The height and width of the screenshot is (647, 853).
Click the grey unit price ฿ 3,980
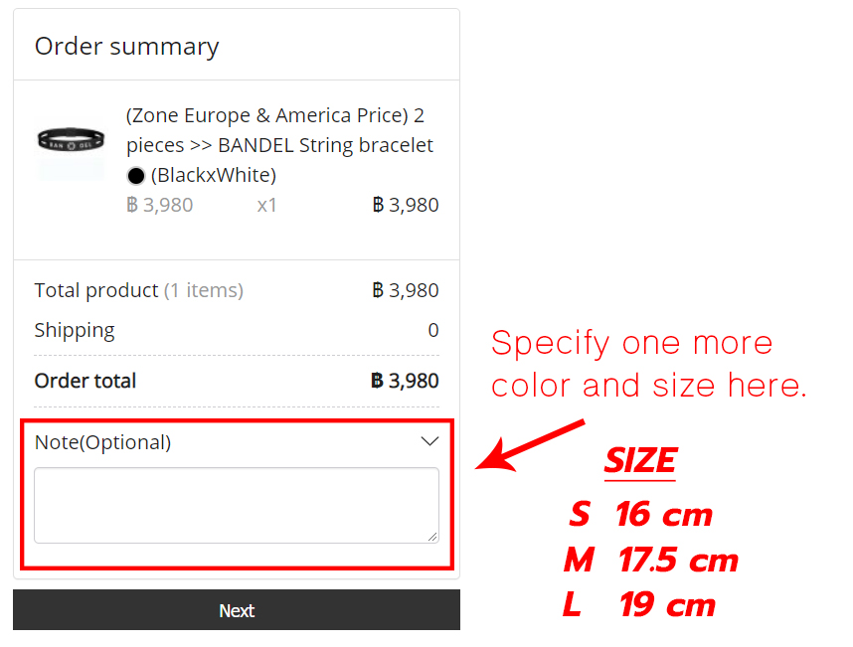(159, 205)
